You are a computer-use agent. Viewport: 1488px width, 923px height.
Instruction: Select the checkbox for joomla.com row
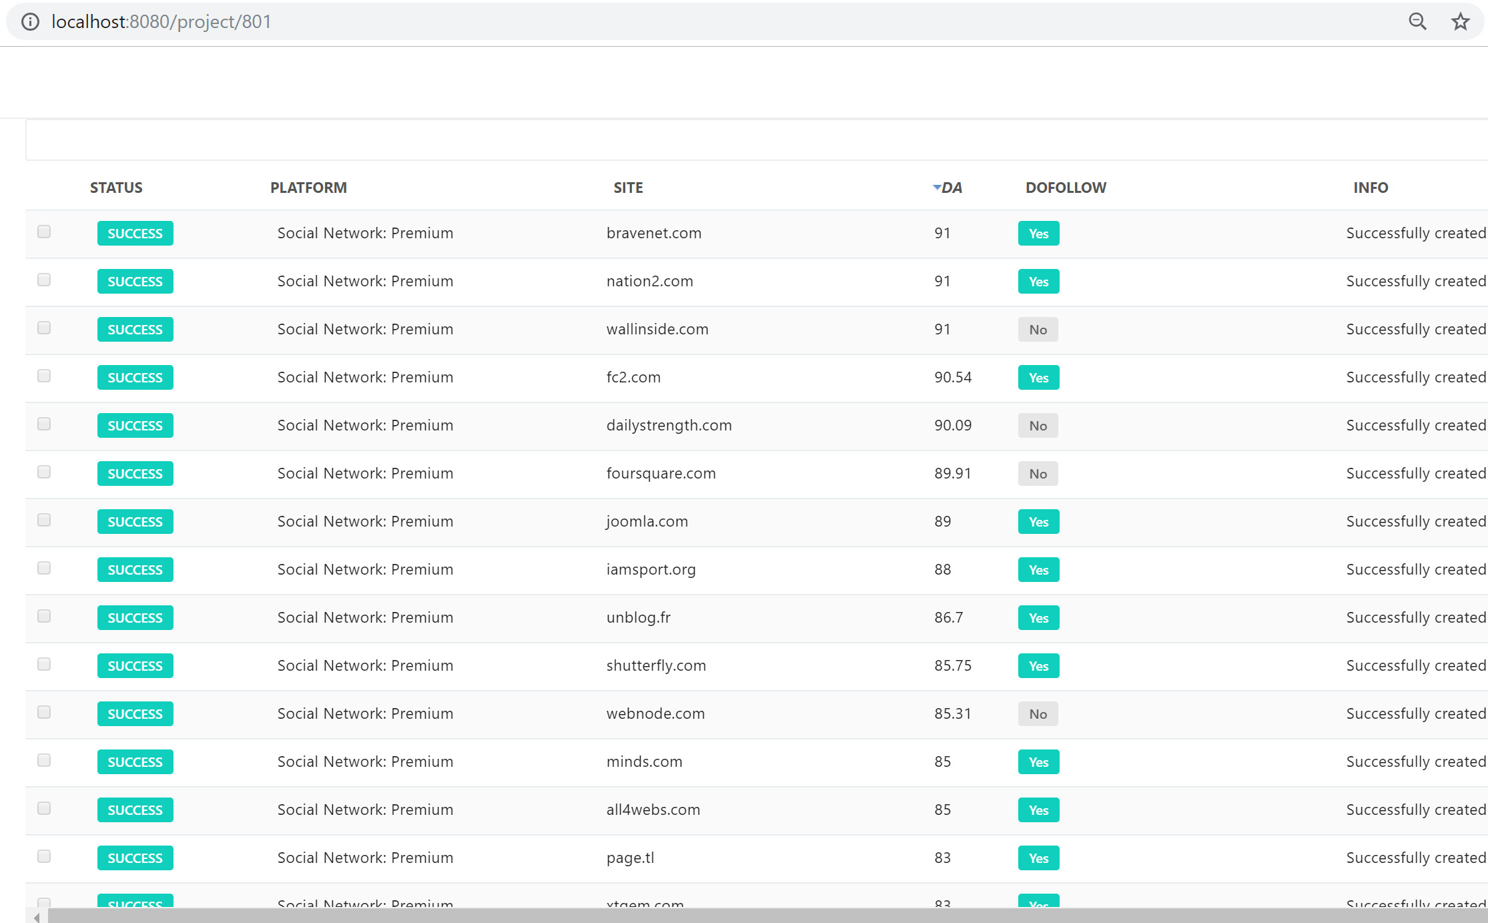[44, 520]
